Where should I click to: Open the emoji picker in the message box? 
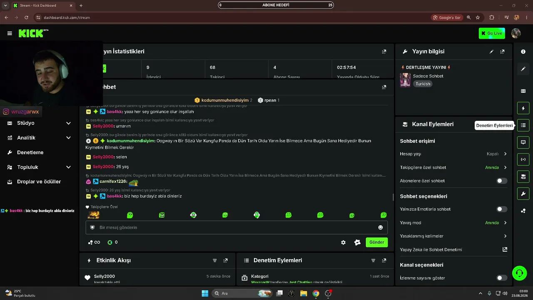(380, 227)
